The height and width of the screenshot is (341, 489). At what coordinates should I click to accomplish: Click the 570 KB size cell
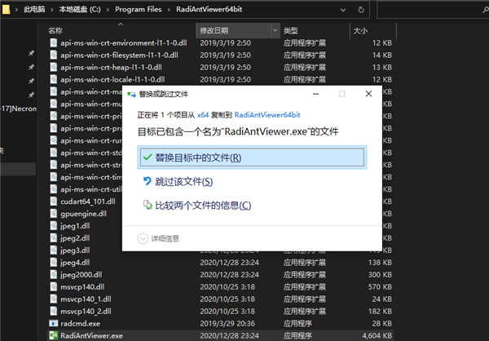(x=380, y=286)
